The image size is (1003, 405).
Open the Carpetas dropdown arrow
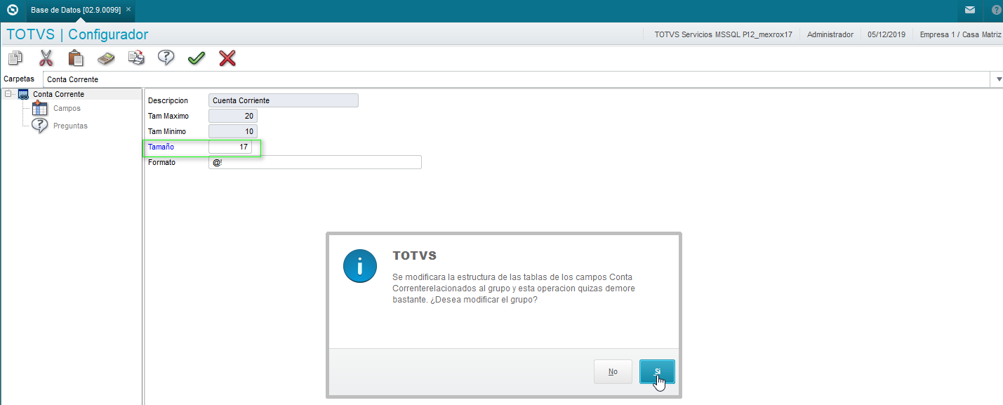point(997,79)
